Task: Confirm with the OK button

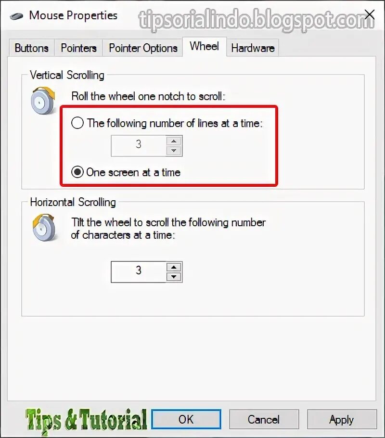Action: tap(186, 419)
